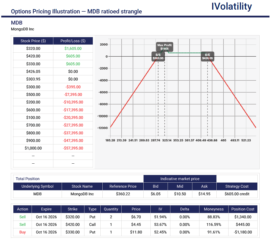Select the 'Total Position' heading
Viewport: 271px width, 239px height.
pyautogui.click(x=28, y=179)
